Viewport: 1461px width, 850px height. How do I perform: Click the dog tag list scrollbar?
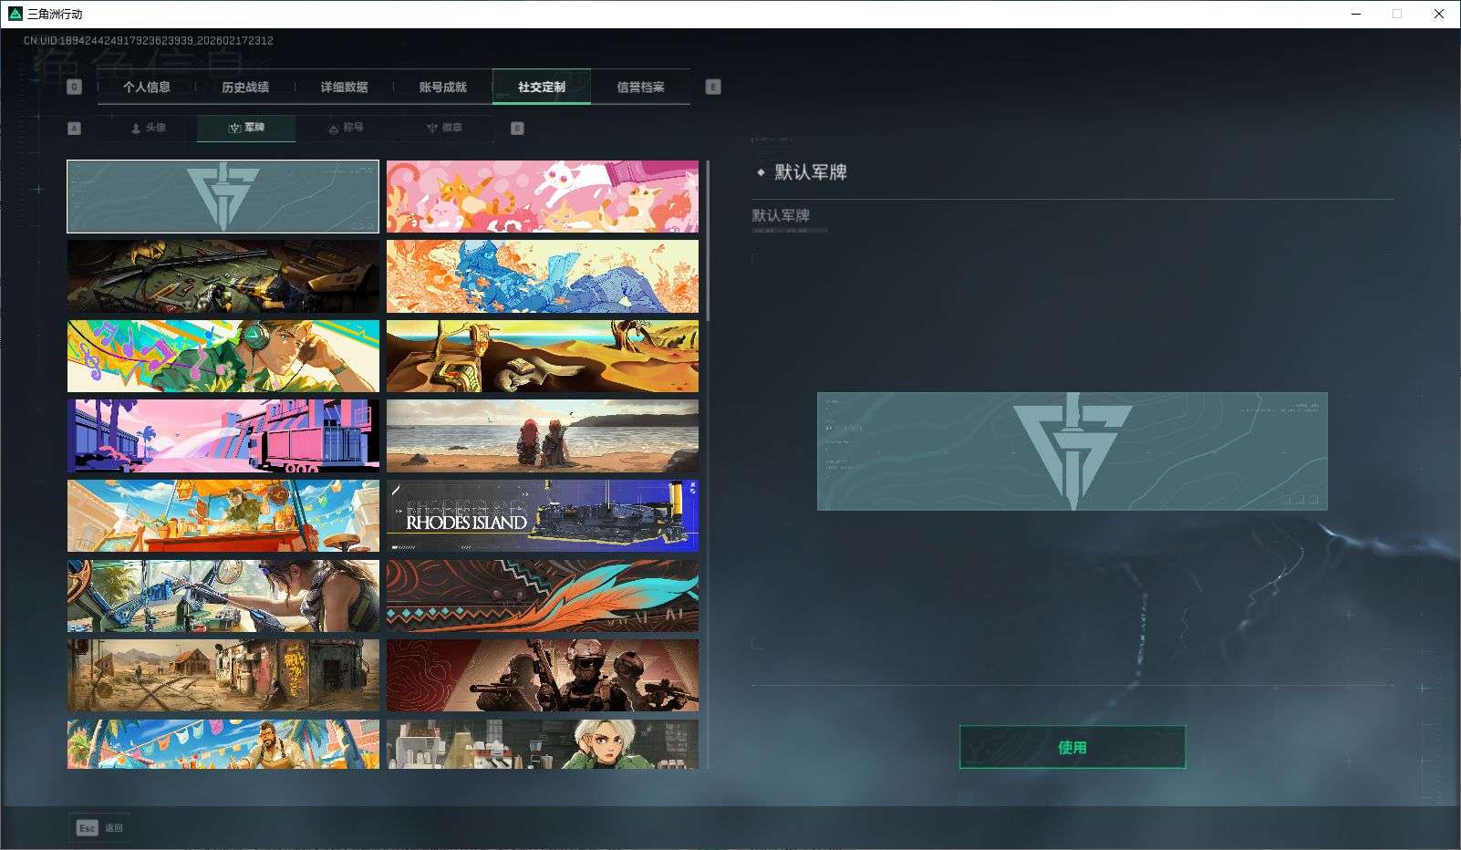pos(708,241)
